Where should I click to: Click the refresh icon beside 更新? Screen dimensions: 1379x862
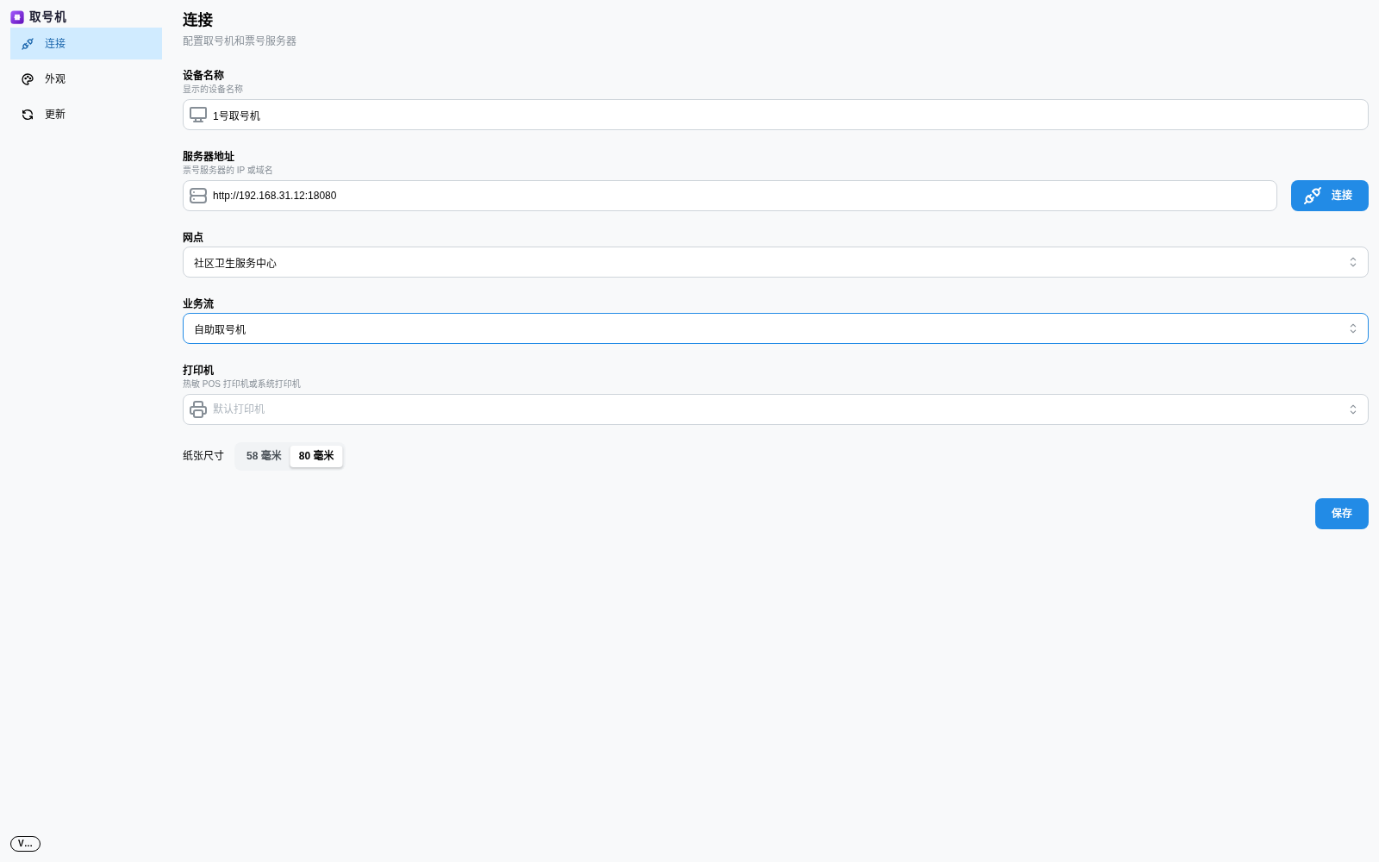tap(28, 115)
